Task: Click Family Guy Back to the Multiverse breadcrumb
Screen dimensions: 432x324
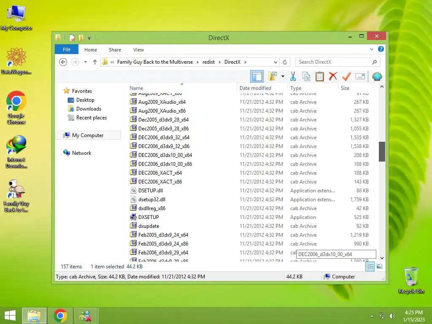Action: click(155, 62)
